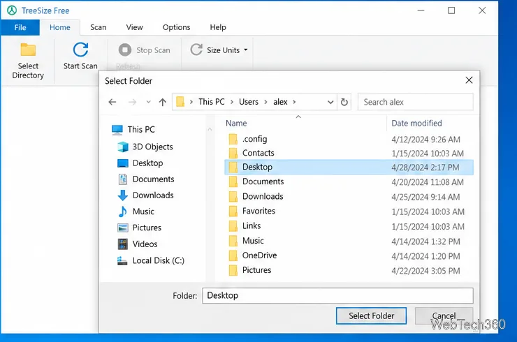The image size is (517, 342).
Task: Select the Links folder icon
Action: pos(233,225)
